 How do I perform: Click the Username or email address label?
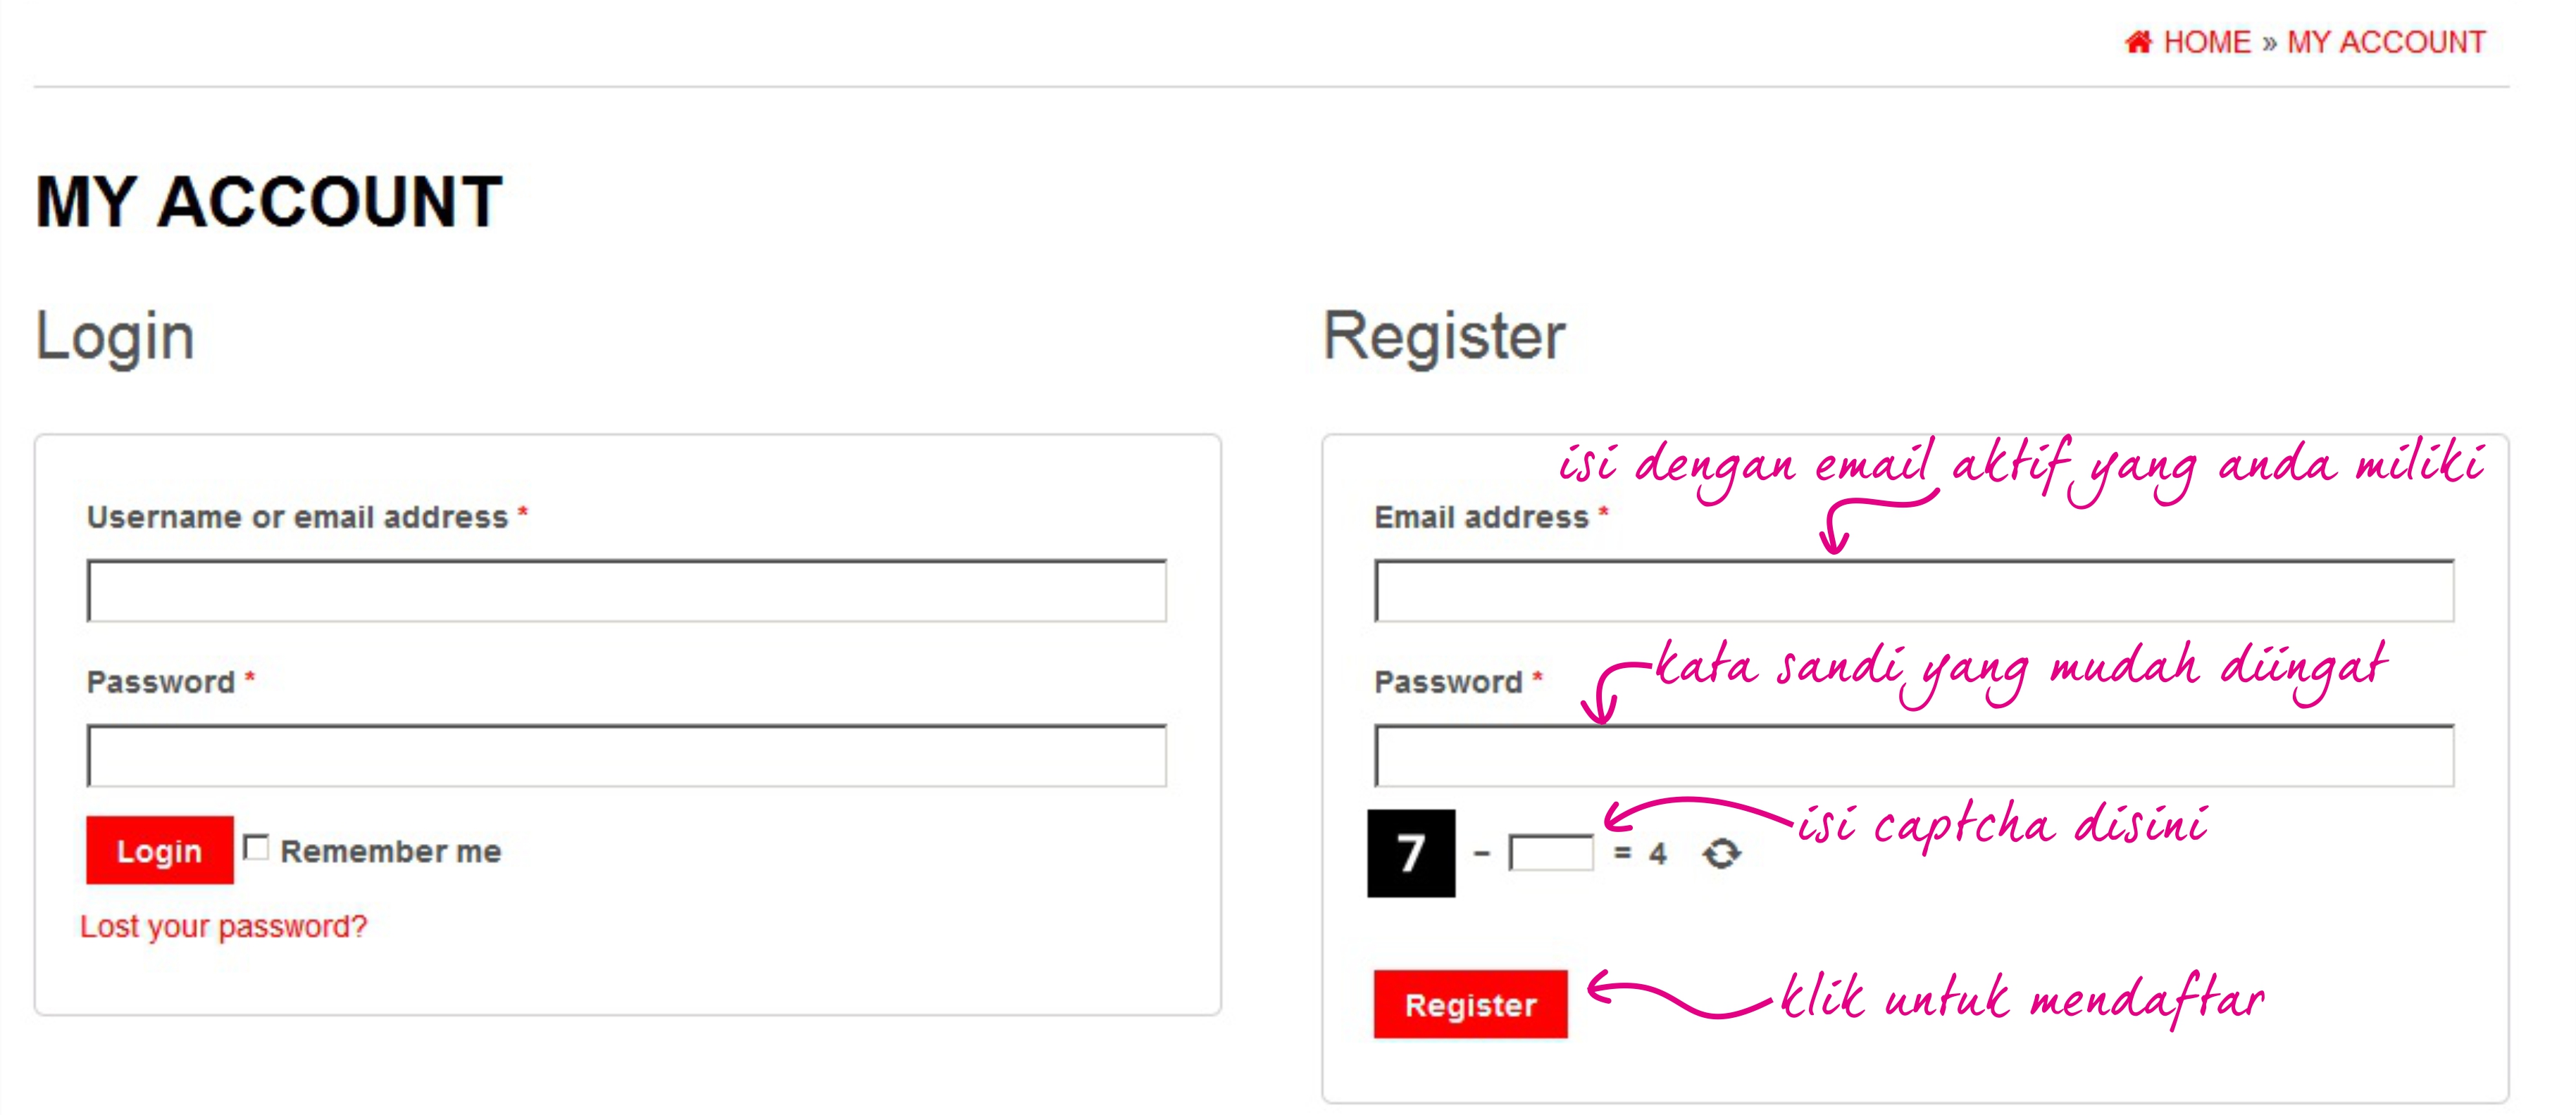(x=297, y=517)
